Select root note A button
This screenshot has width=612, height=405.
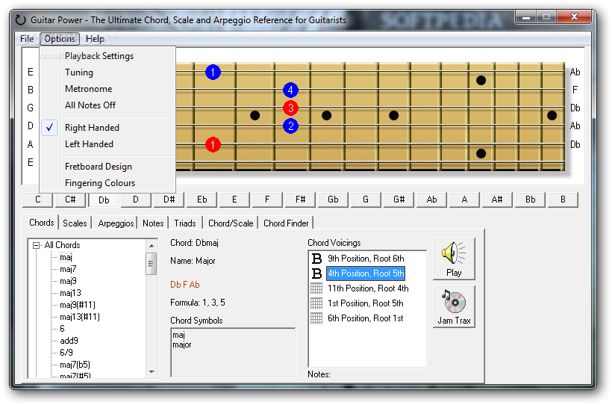click(464, 200)
